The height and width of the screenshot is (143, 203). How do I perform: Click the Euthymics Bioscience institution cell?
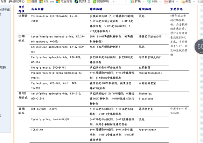click(146, 96)
